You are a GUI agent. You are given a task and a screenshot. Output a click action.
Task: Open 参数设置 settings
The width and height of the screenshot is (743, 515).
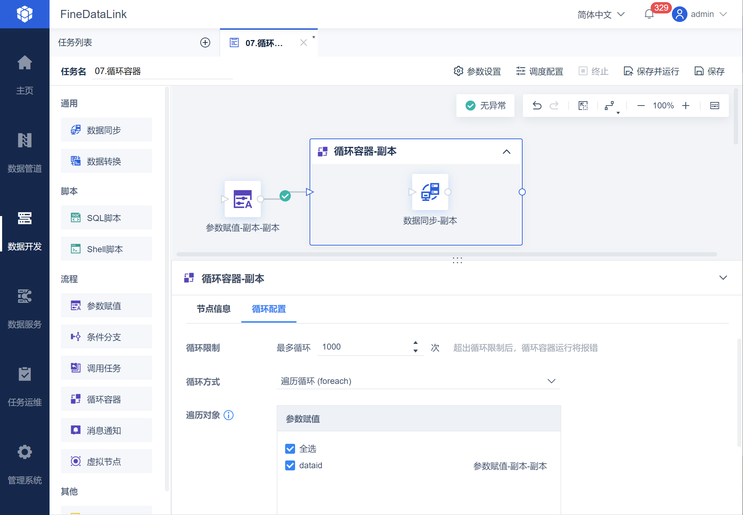[x=477, y=71]
